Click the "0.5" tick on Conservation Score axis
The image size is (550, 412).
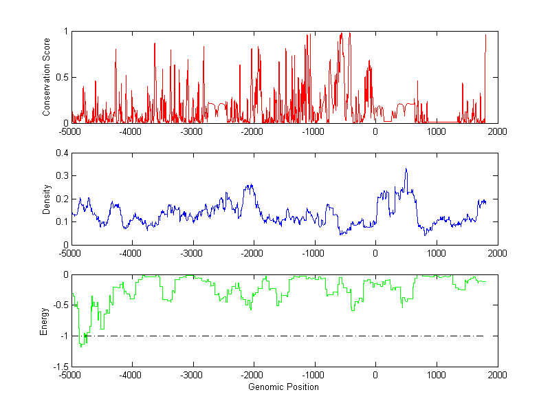[61, 77]
